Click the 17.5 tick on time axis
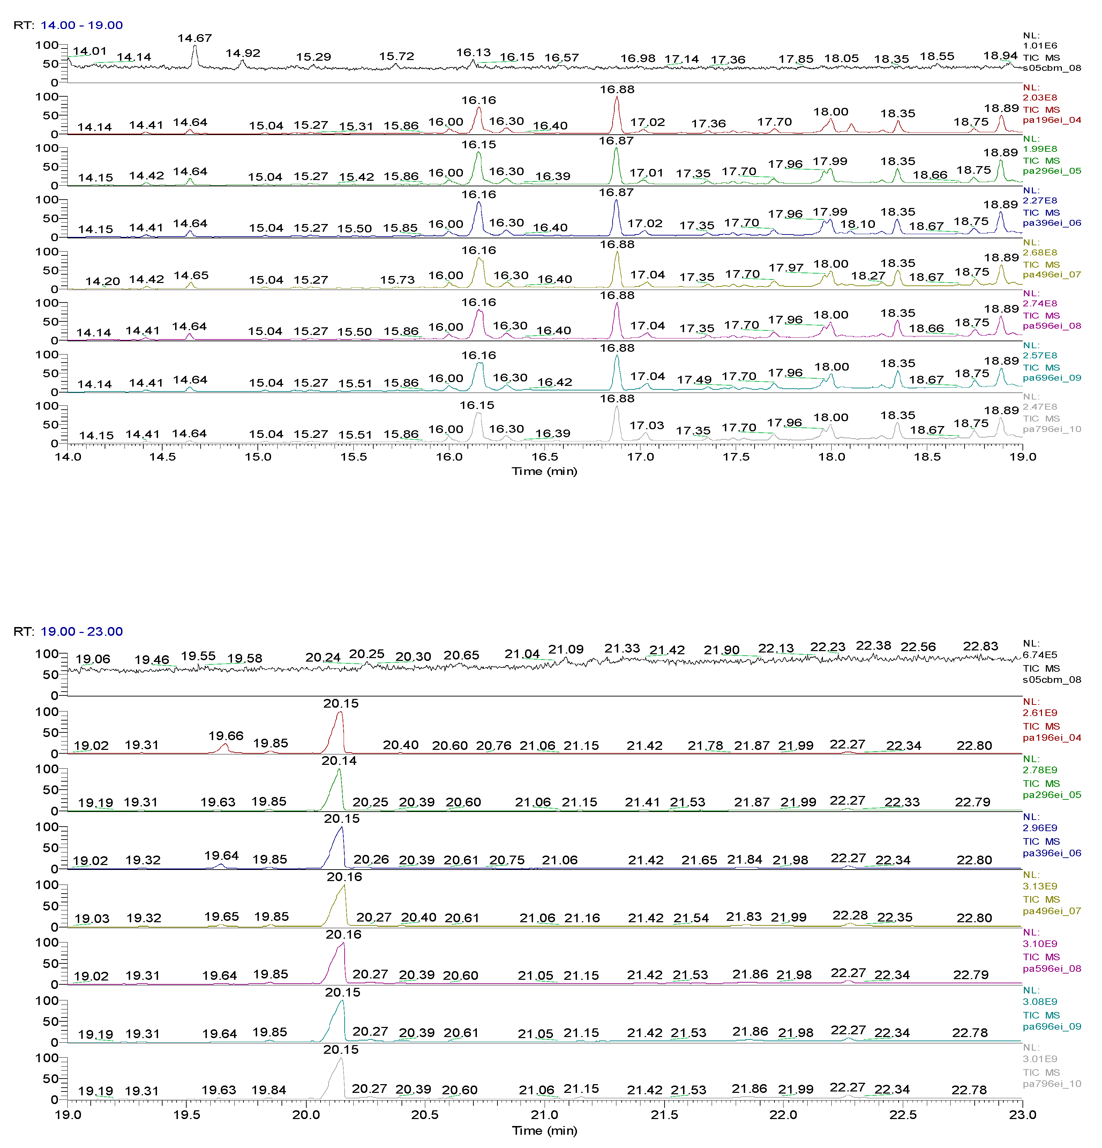This screenshot has height=1148, width=1102. [736, 457]
